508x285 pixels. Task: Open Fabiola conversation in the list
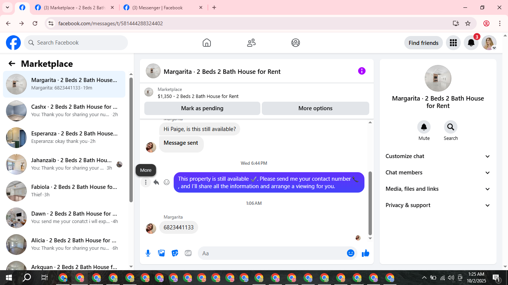(64, 191)
